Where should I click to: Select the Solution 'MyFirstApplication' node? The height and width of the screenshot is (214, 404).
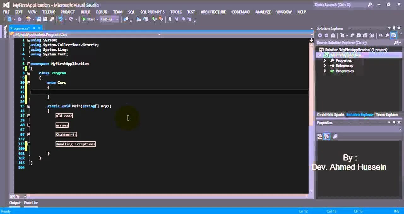[356, 50]
